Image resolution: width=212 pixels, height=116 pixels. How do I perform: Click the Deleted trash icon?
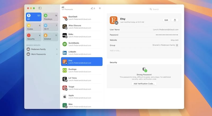click(x=46, y=35)
